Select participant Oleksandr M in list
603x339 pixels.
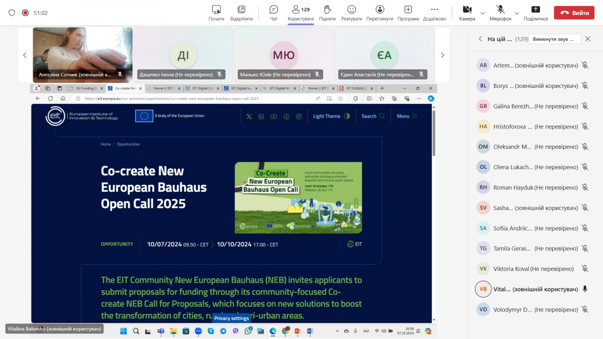(x=533, y=147)
